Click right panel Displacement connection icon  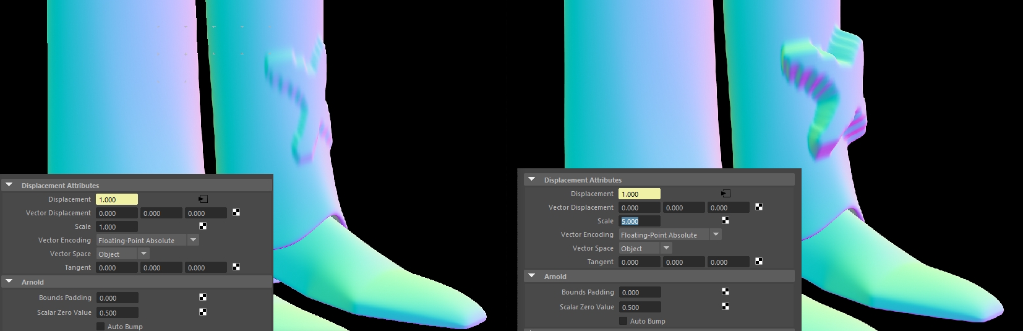coord(726,194)
